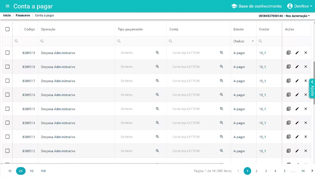Edit entry 8389515 via pencil icon

point(297,109)
